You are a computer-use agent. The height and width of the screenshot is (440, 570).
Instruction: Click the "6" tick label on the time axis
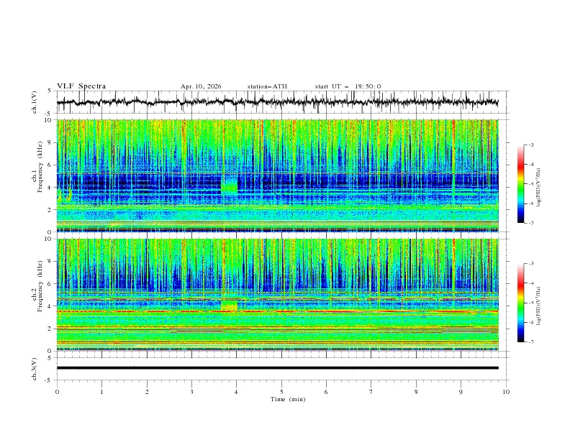click(x=326, y=392)
